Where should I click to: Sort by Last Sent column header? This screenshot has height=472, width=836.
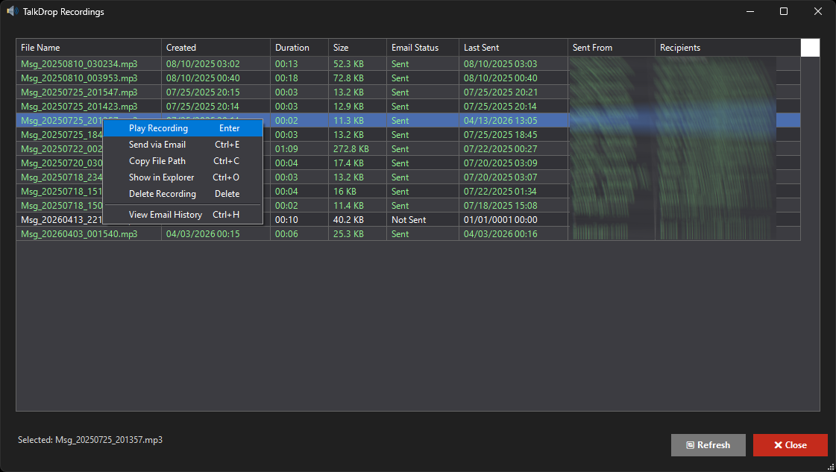click(512, 48)
